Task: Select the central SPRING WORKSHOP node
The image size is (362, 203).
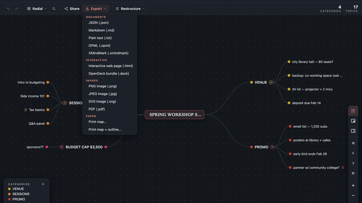Action: point(175,115)
